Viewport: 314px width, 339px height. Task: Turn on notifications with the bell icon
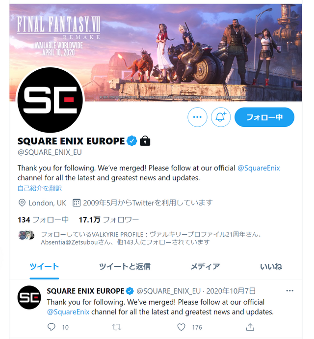click(x=220, y=117)
